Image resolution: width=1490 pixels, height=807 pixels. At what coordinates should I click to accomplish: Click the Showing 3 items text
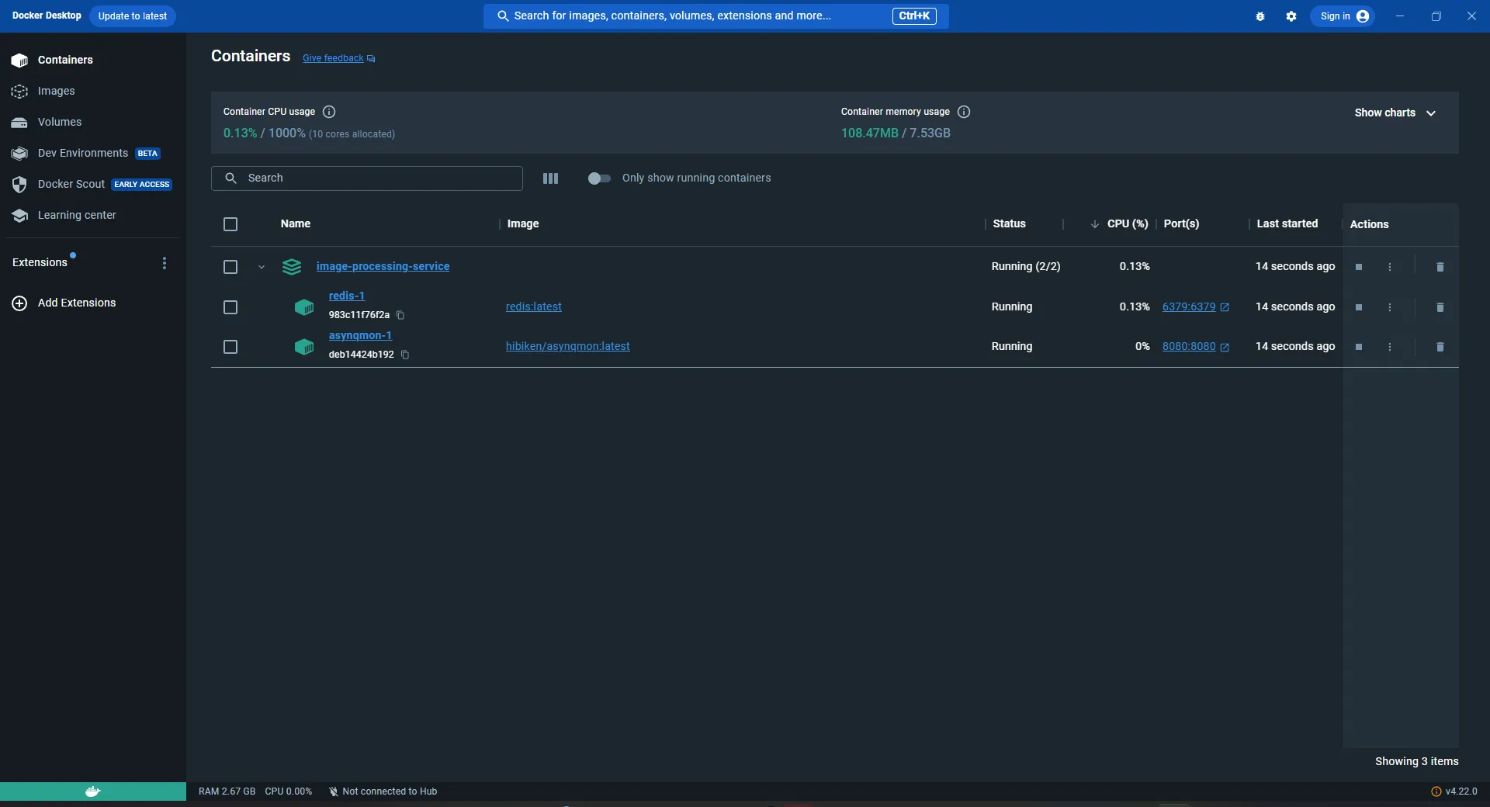(x=1416, y=761)
